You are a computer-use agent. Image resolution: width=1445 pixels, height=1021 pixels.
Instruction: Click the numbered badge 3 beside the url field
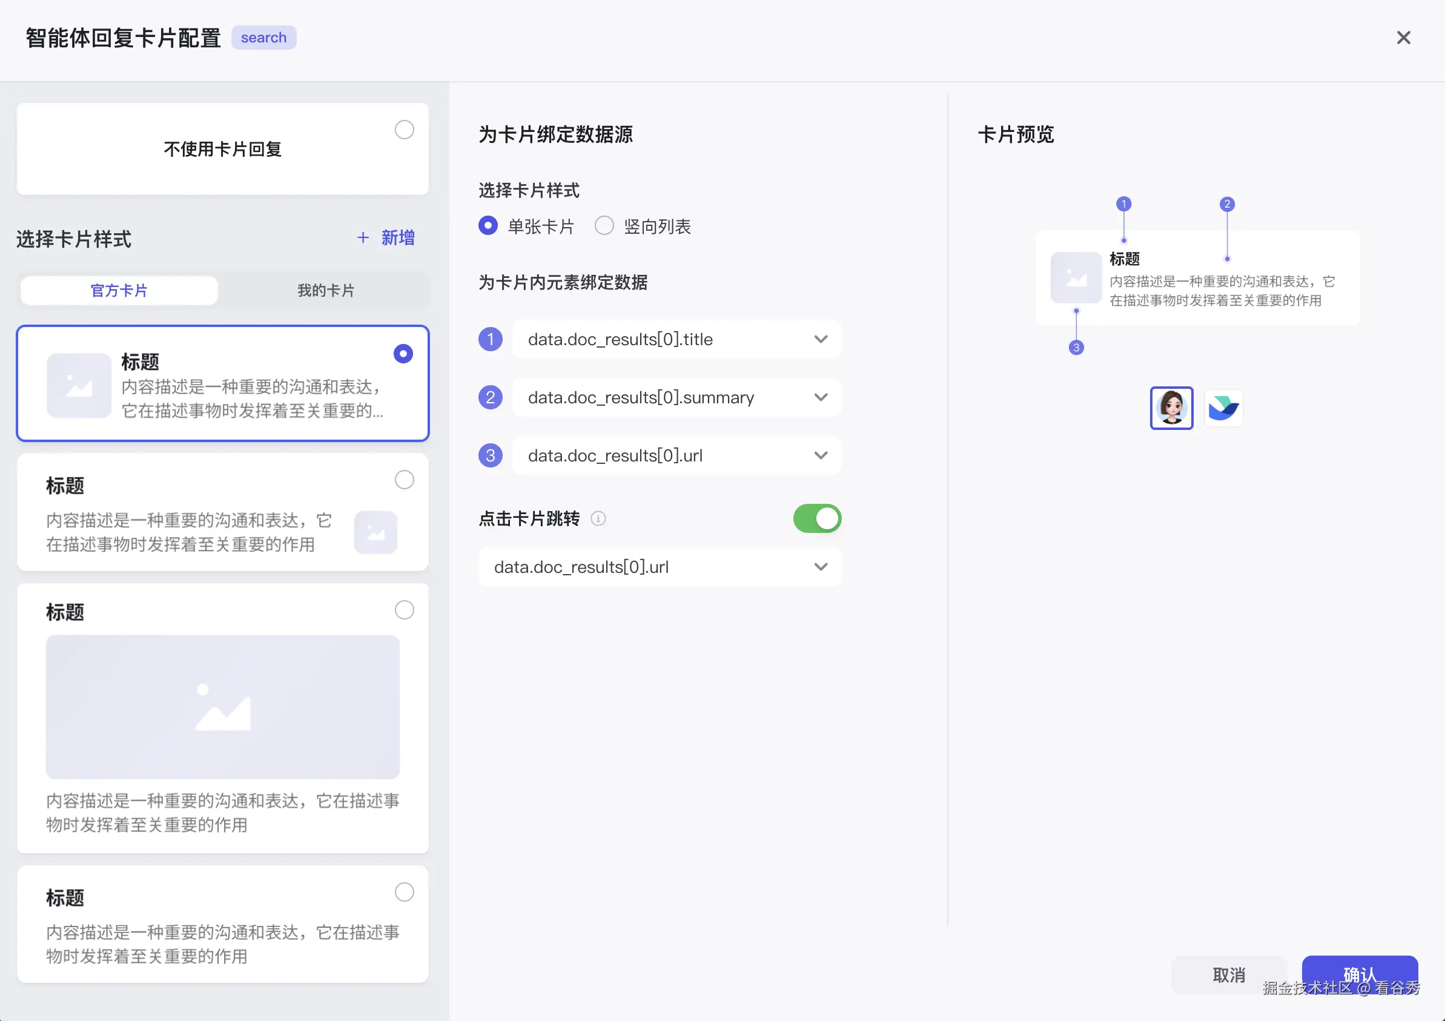coord(491,455)
